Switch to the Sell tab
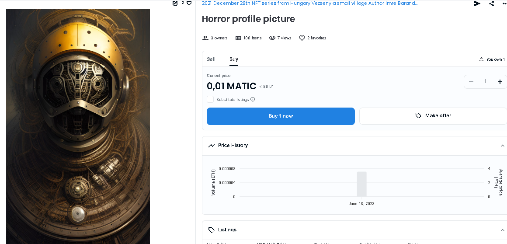This screenshot has height=244, width=507. 211,59
